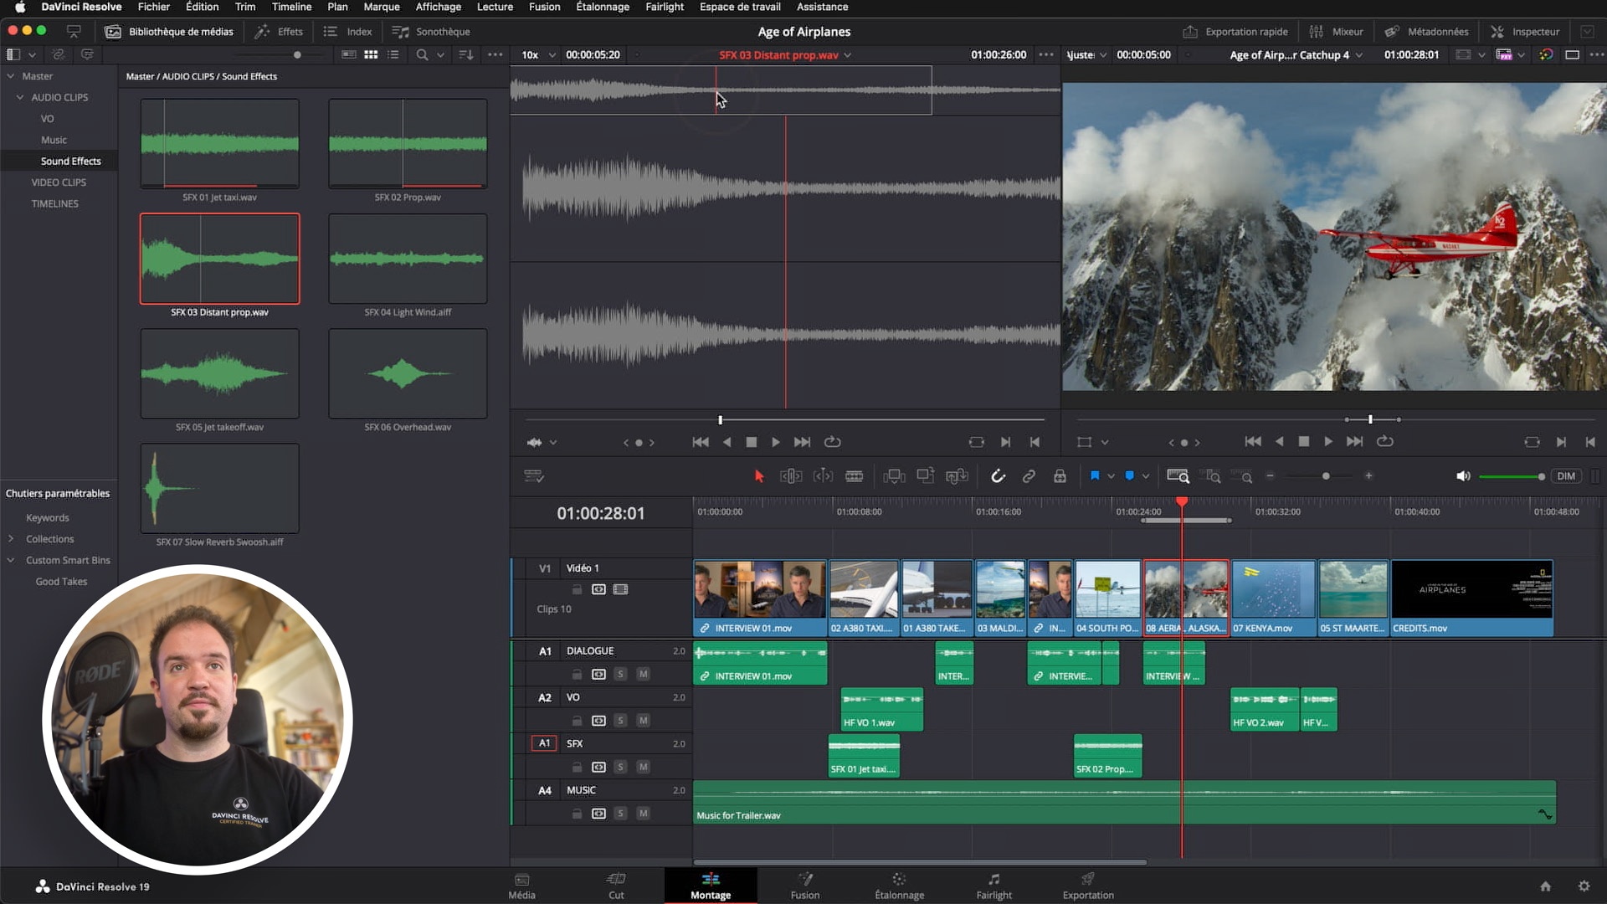Switch media pool to list view
The image size is (1607, 904).
point(393,54)
